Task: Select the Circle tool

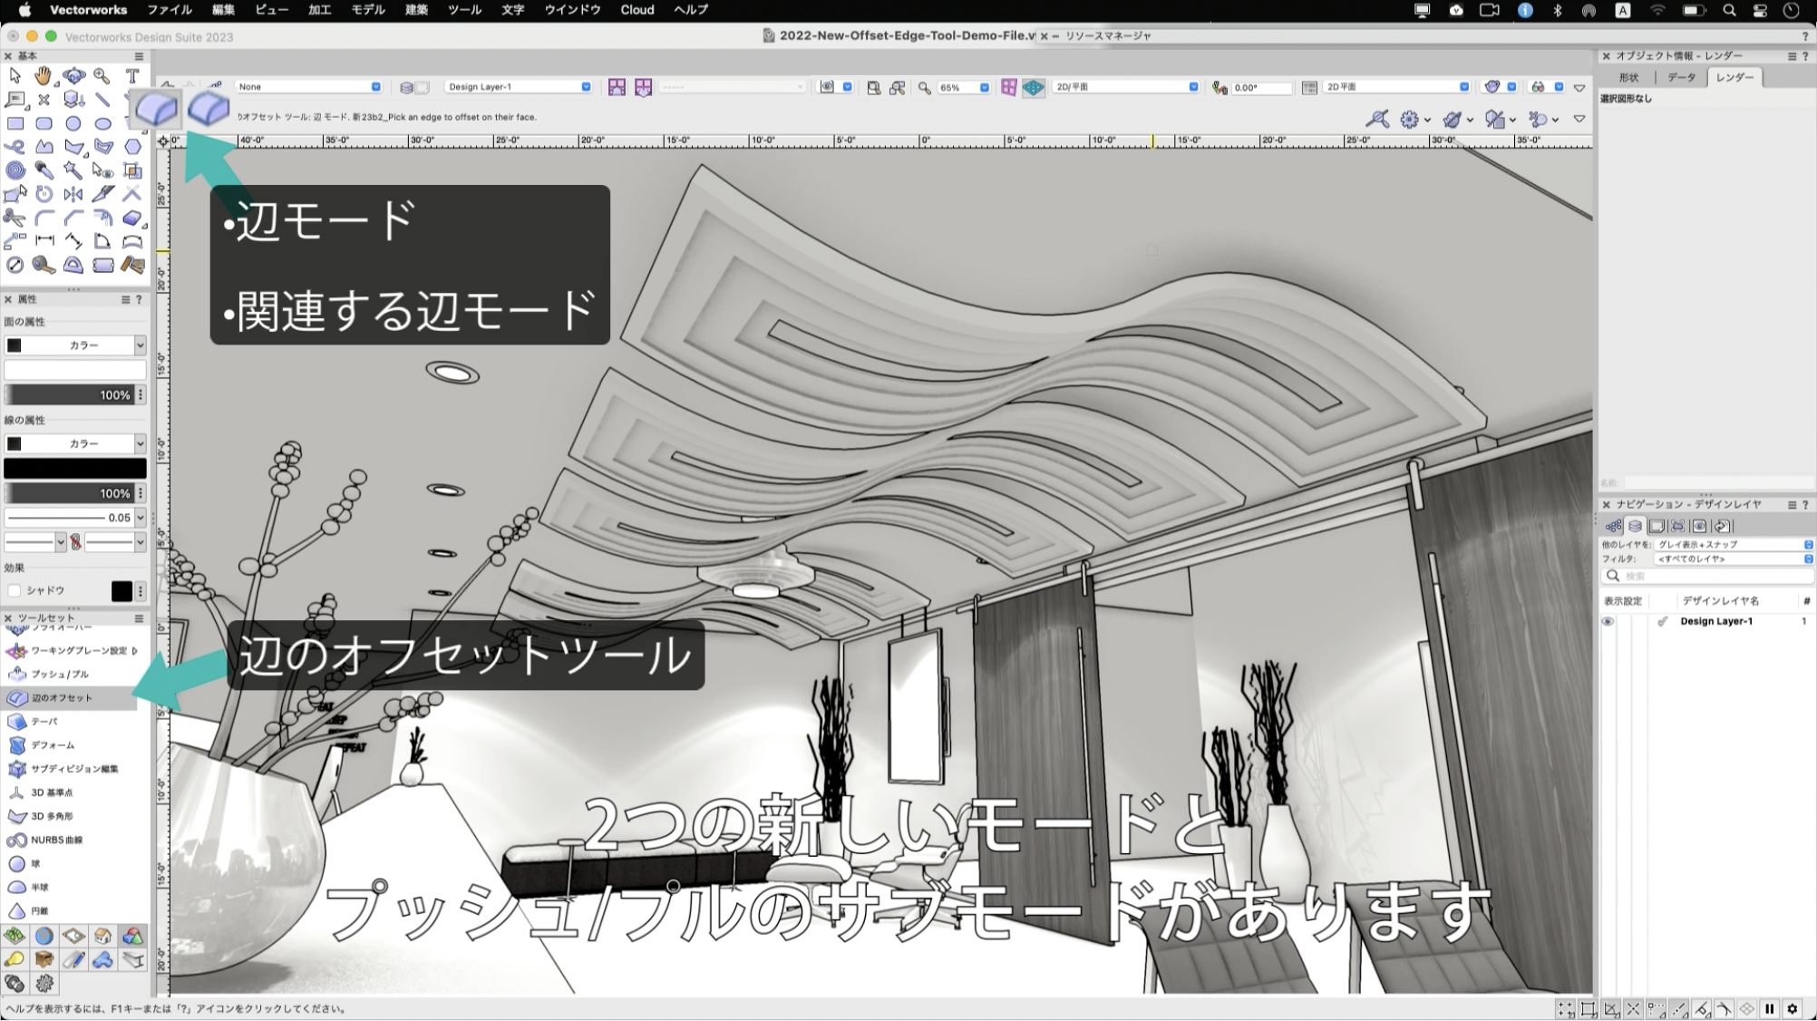Action: tap(73, 123)
